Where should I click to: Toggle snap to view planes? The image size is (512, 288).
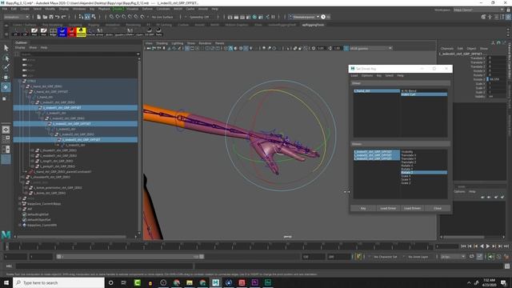(x=136, y=17)
